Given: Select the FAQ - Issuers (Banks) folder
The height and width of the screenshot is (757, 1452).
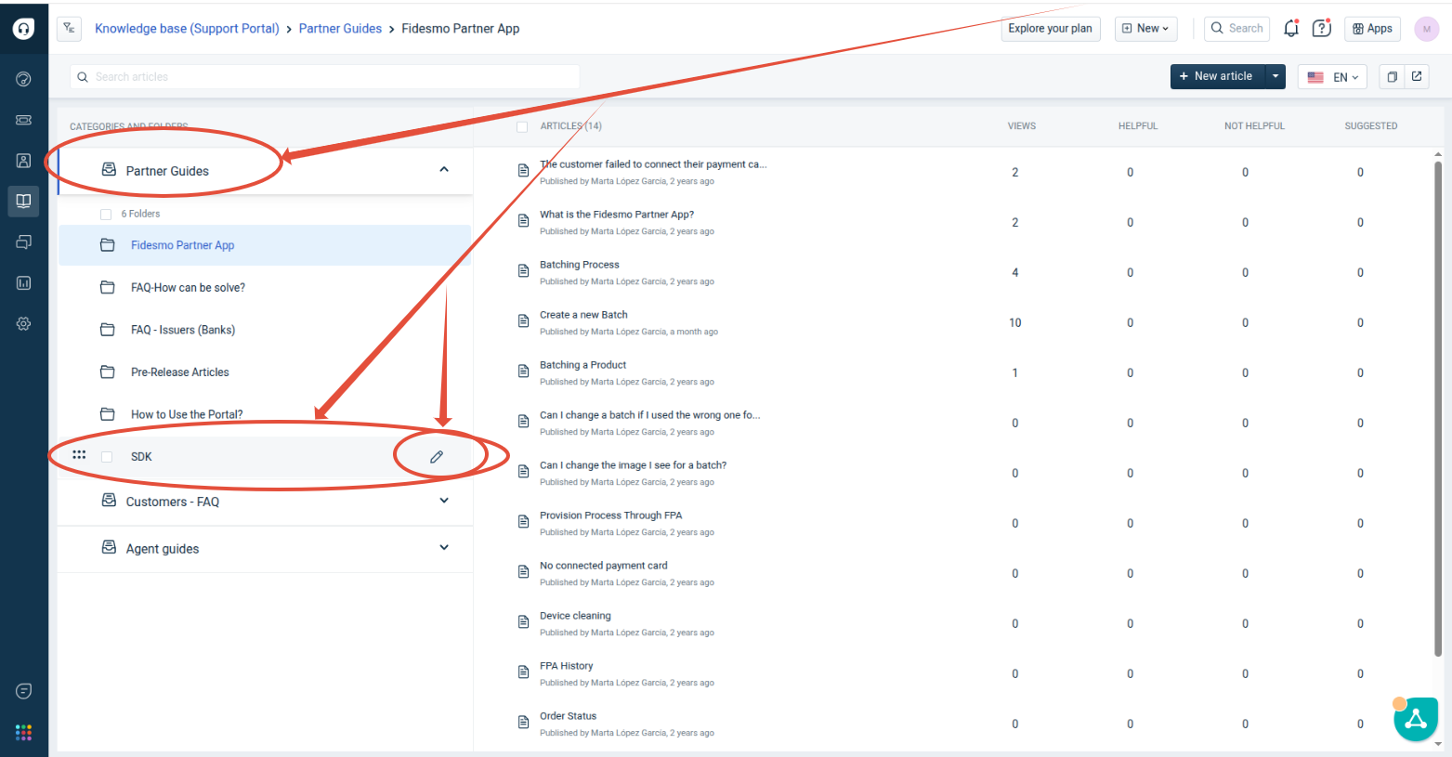Looking at the screenshot, I should coord(265,330).
